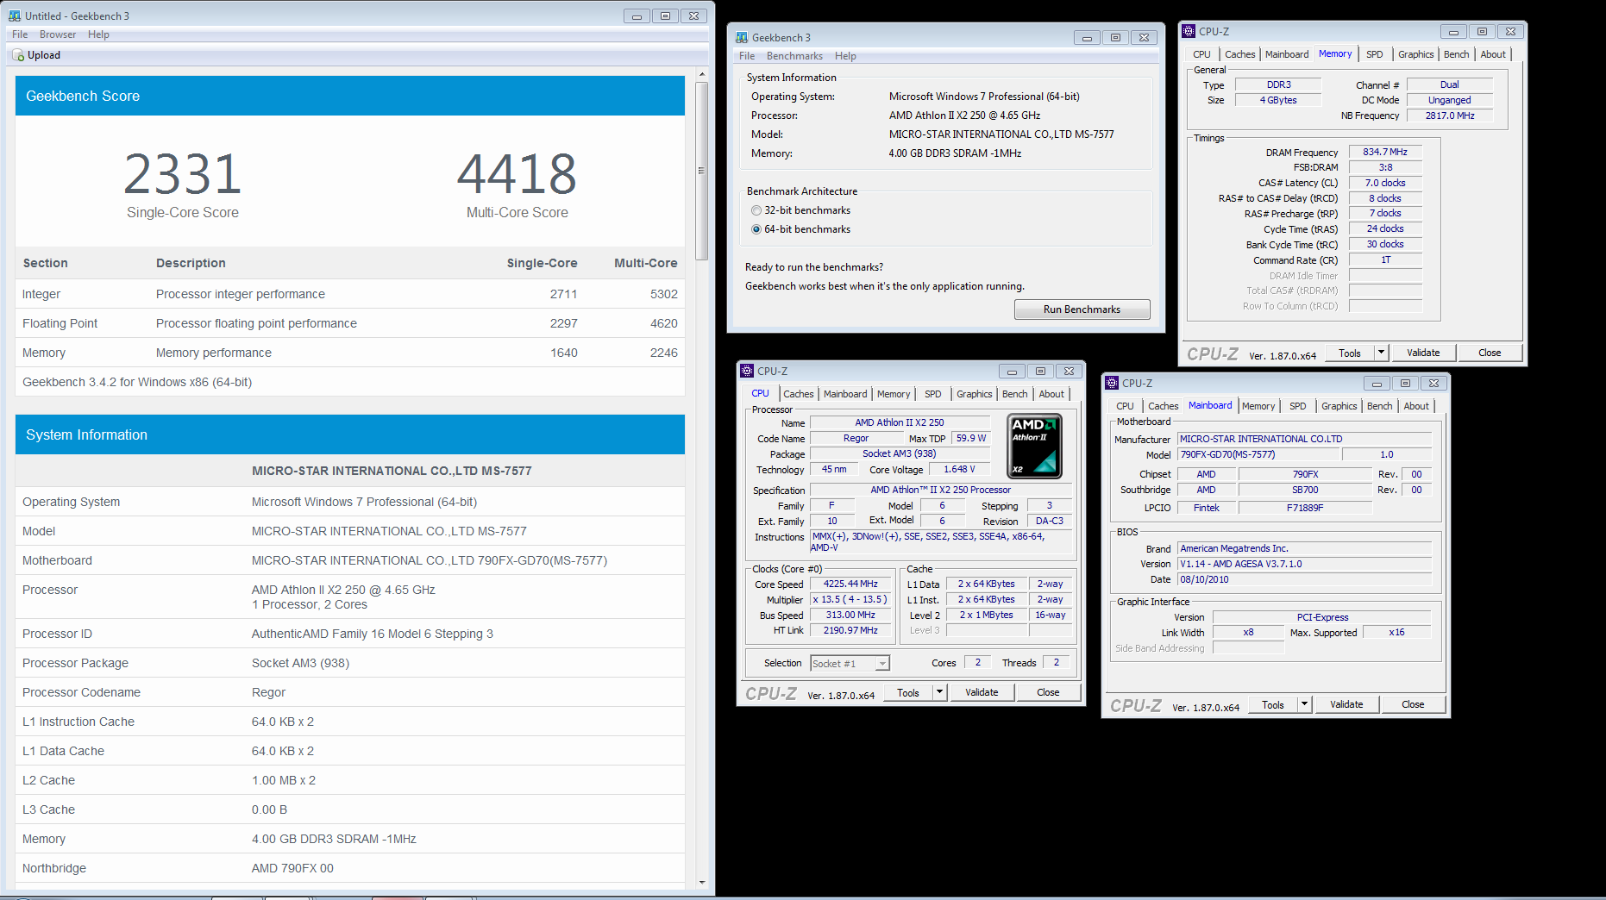Open the Browser menu in Geekbench
This screenshot has width=1606, height=900.
tap(58, 34)
